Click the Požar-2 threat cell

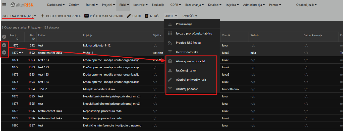pos(88,53)
